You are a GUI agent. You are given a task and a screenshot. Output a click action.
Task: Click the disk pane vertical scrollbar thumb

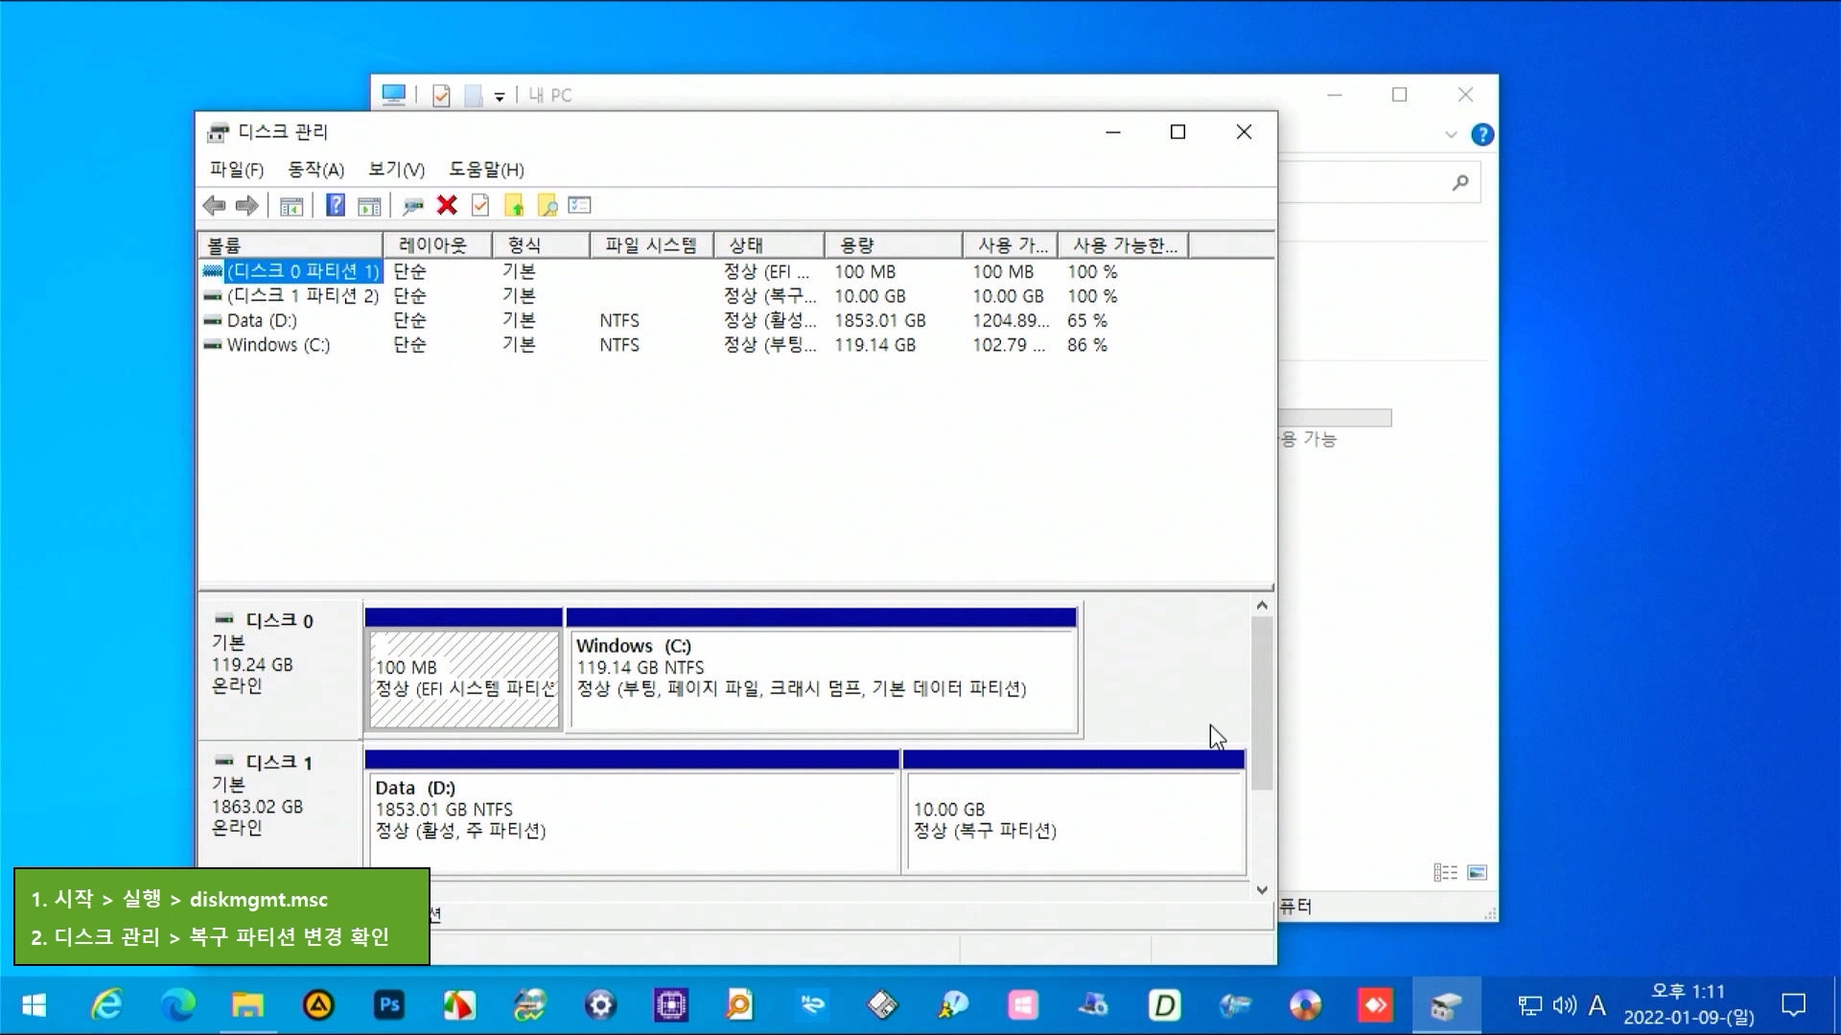[1262, 703]
